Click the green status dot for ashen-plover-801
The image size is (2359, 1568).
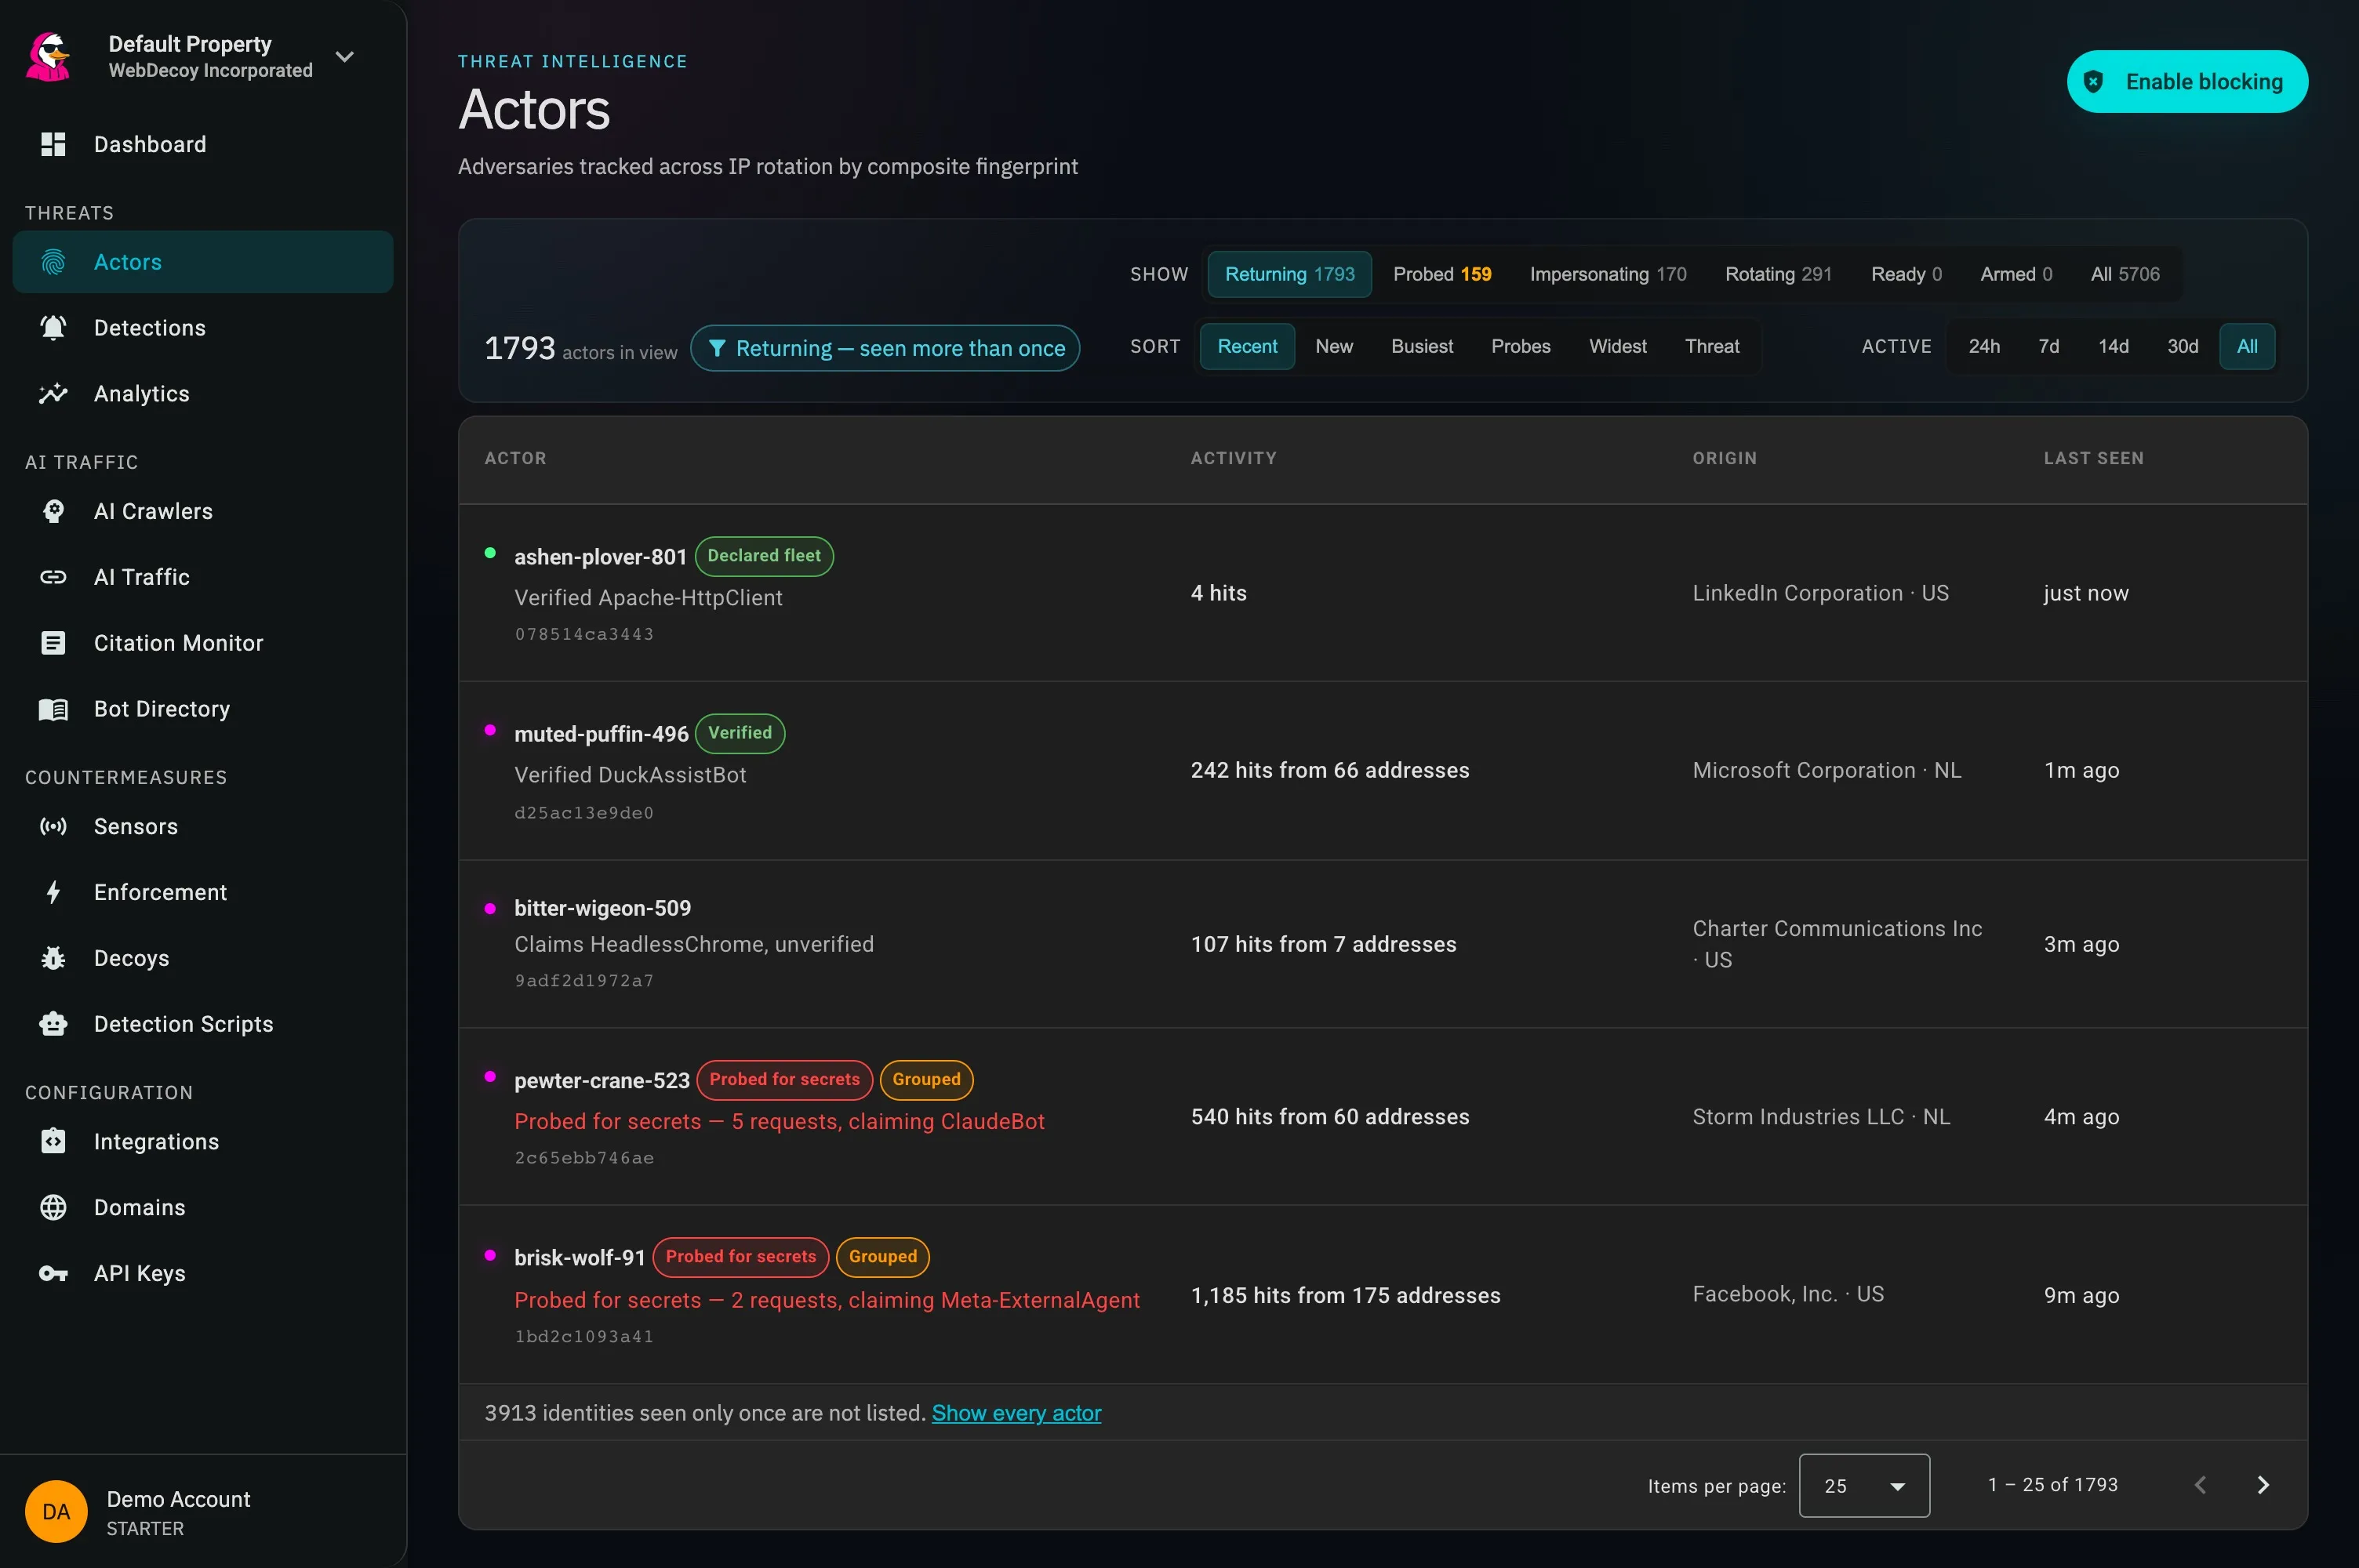(490, 553)
